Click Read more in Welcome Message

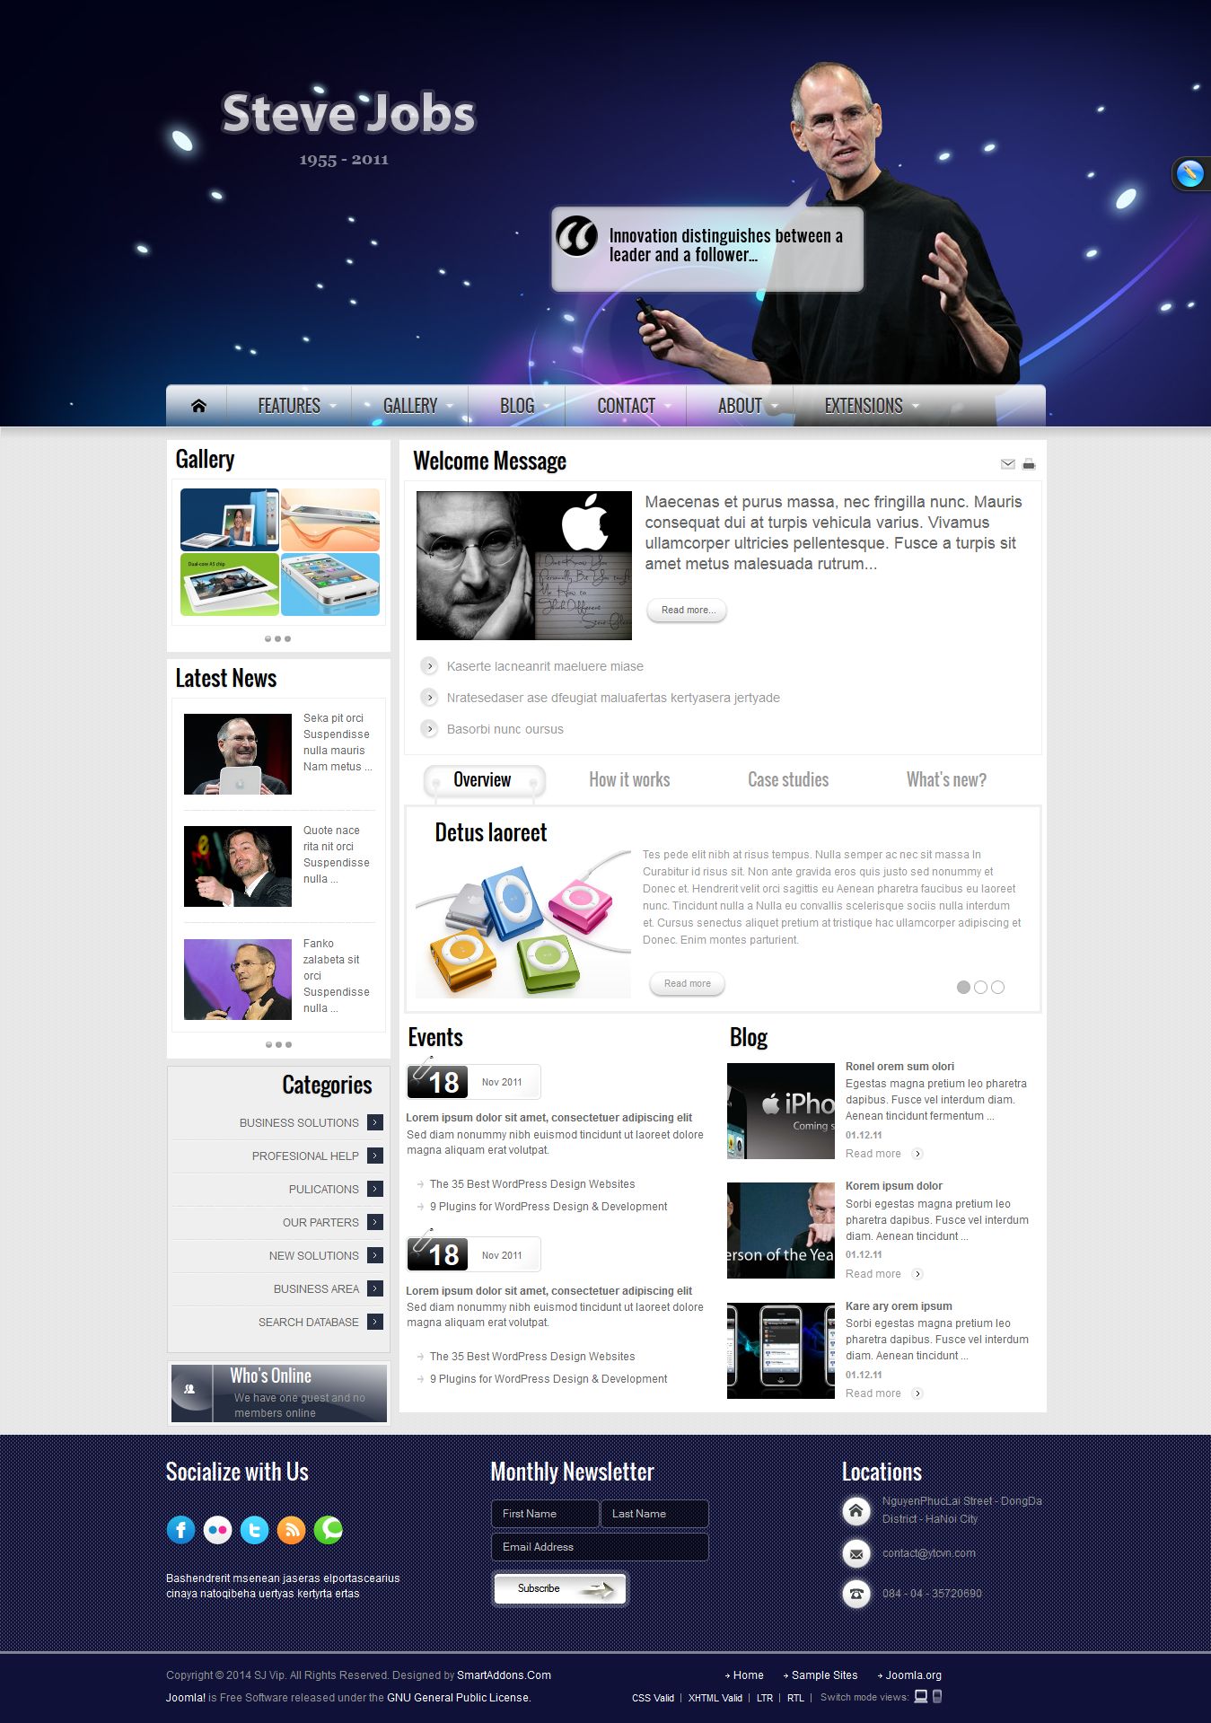688,610
